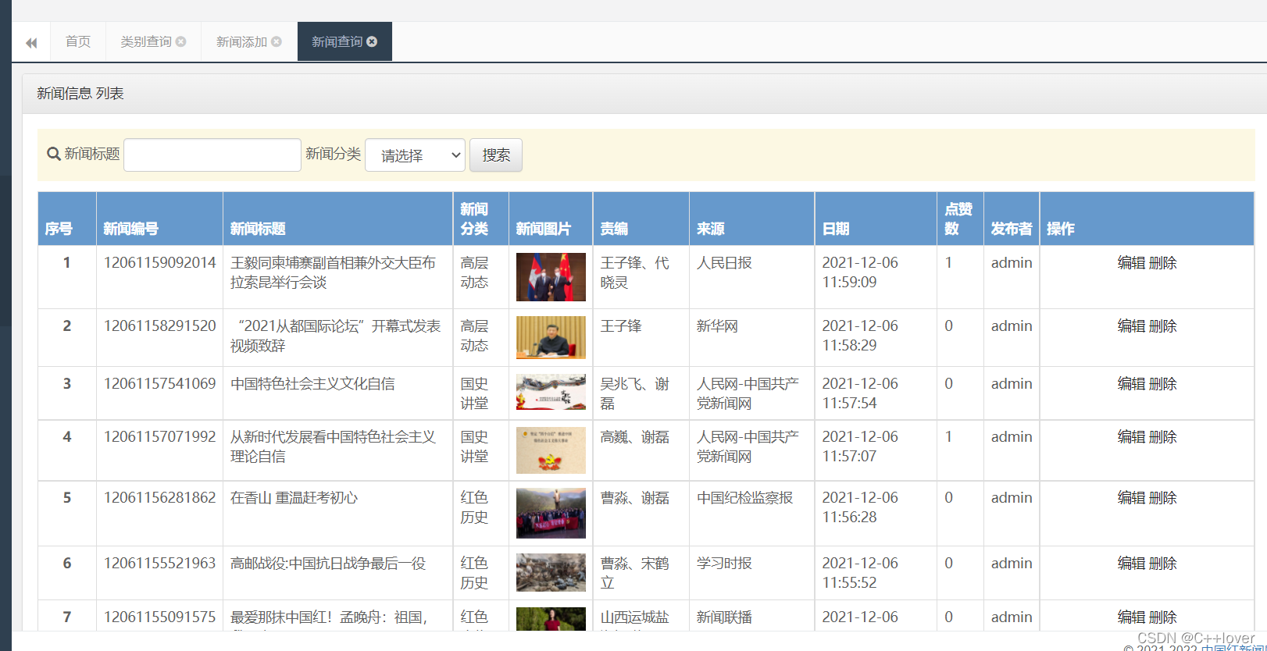Click source cell 中国纪检监察报

click(x=744, y=498)
